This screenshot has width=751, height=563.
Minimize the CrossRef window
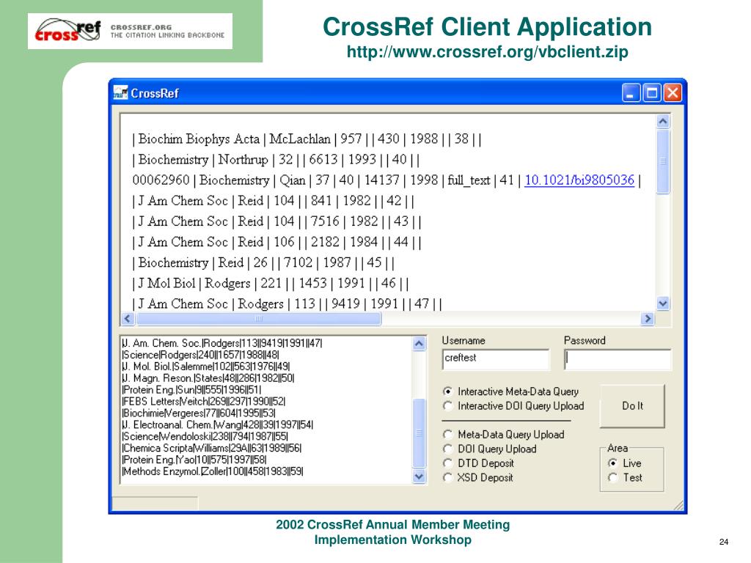(631, 92)
